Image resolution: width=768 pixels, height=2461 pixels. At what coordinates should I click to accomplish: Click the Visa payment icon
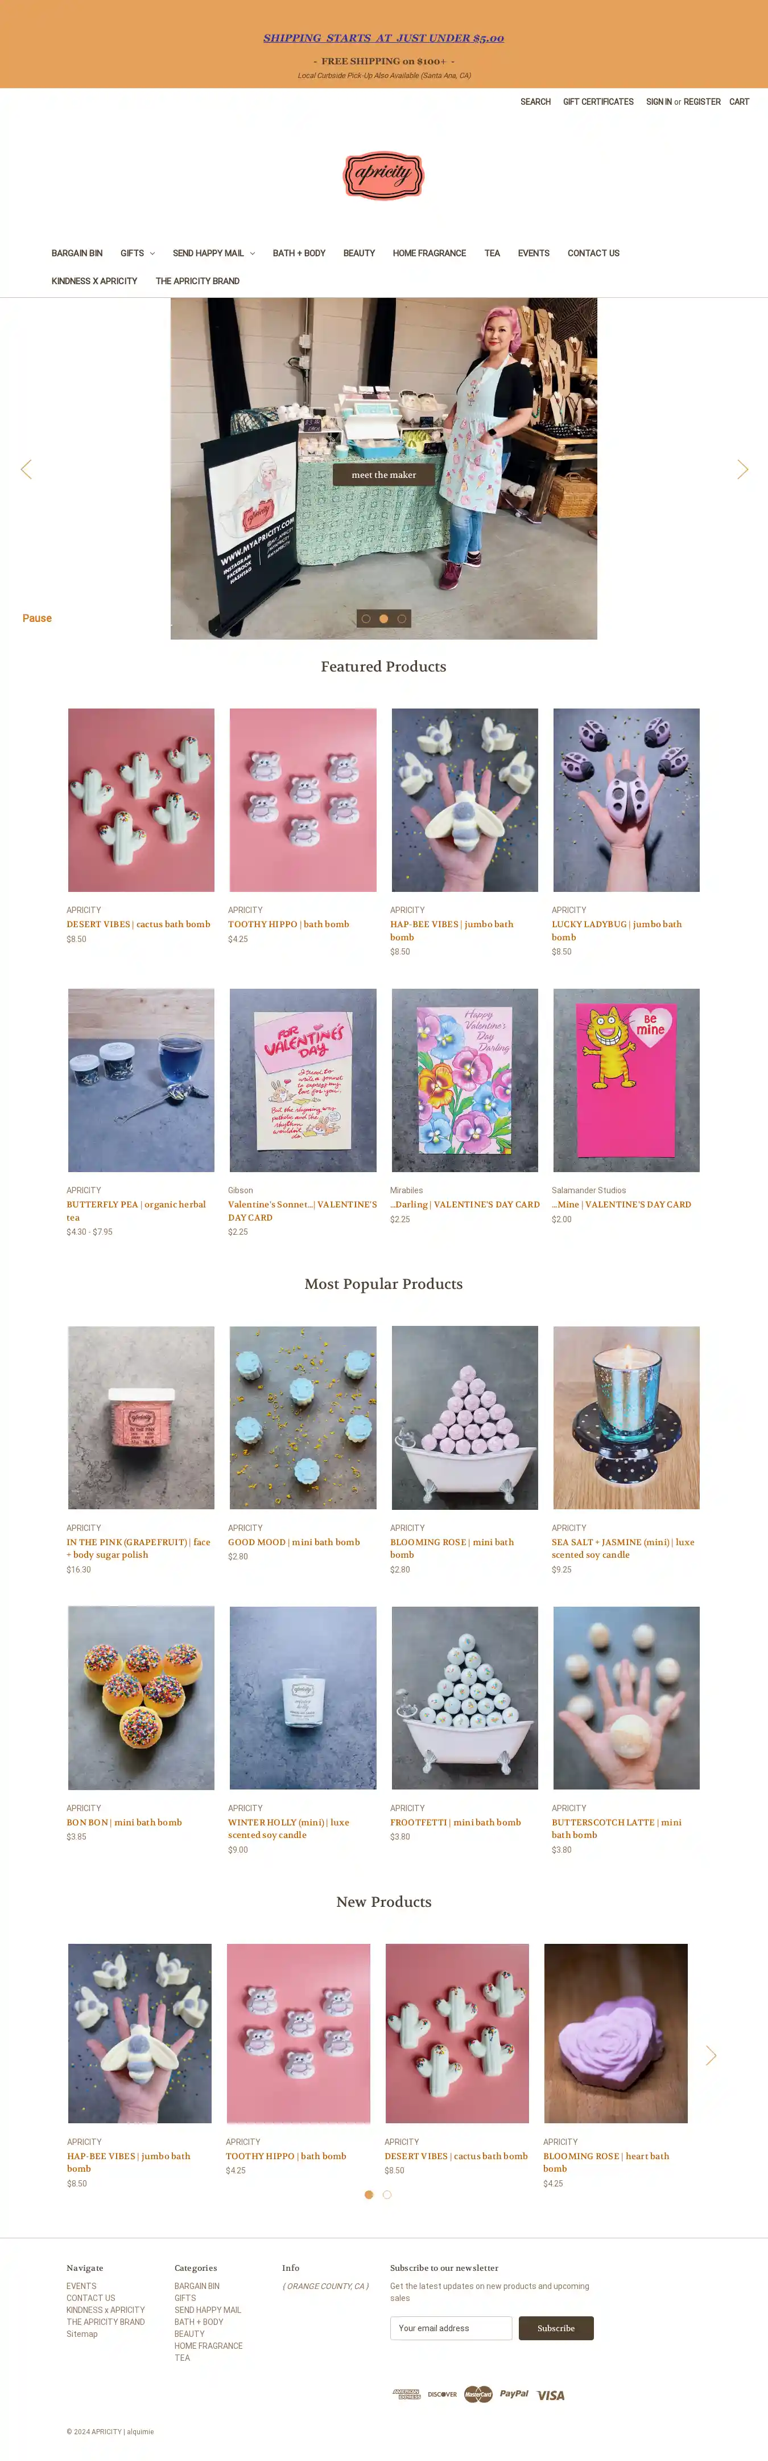pos(551,2395)
